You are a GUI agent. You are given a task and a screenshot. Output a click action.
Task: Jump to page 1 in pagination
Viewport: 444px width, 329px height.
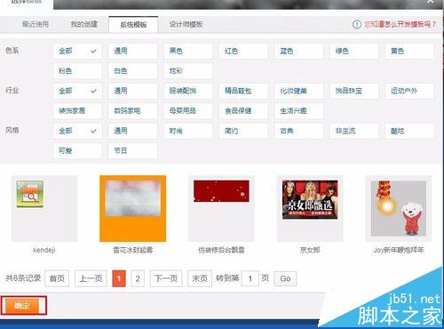coord(119,278)
